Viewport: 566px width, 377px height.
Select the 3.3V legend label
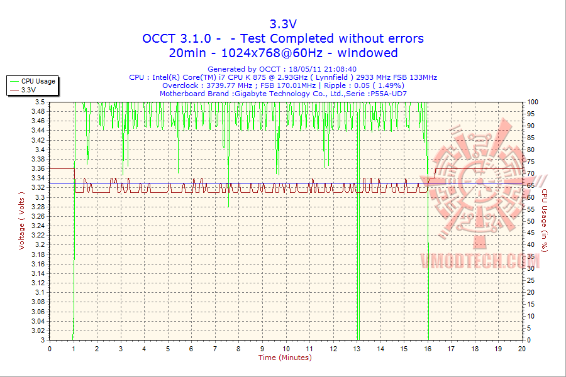click(x=28, y=90)
